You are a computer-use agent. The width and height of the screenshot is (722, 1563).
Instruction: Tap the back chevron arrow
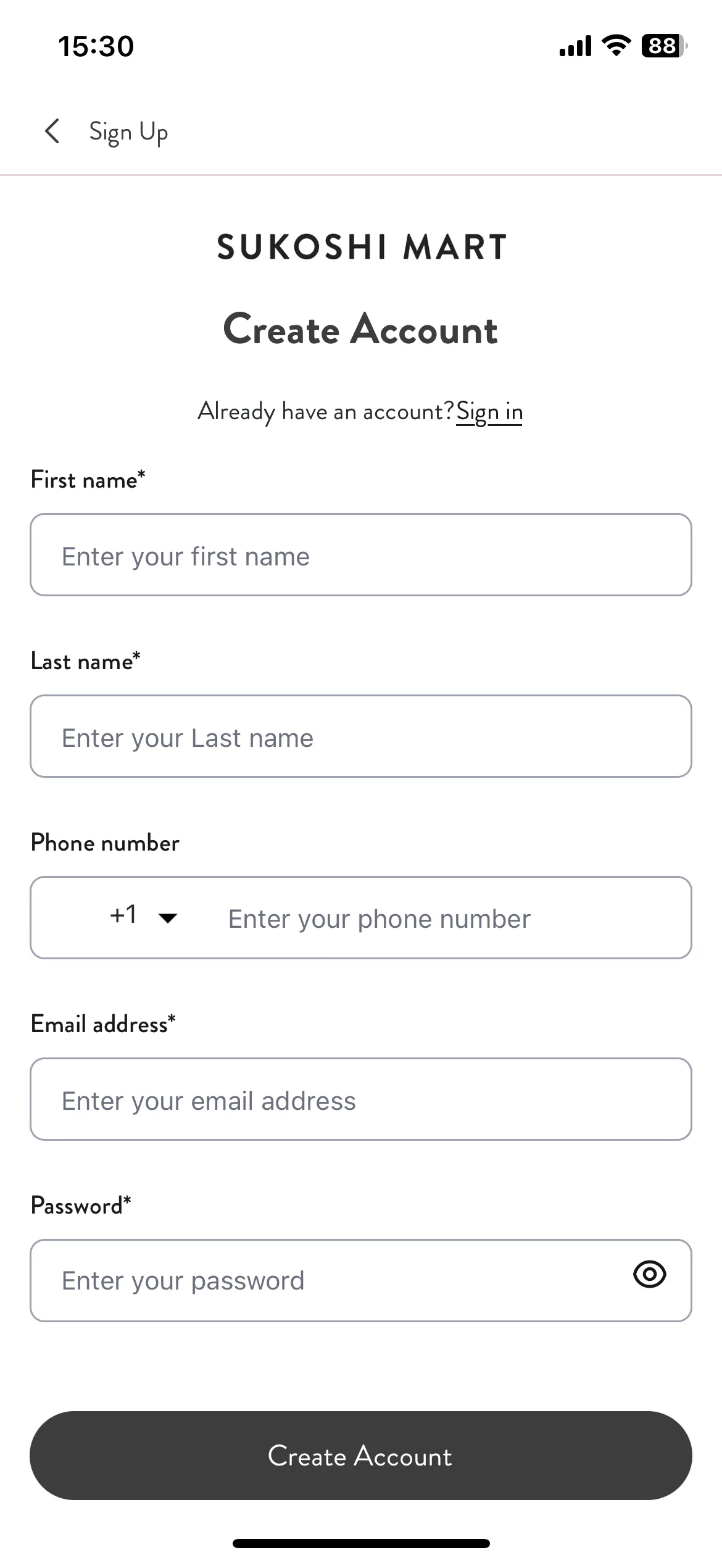coord(52,131)
